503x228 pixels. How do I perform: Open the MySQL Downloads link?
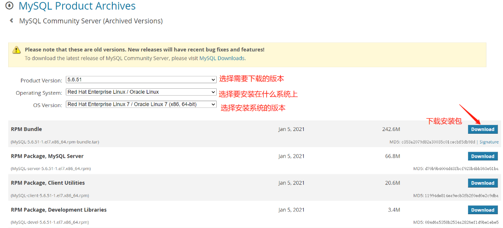coord(222,58)
